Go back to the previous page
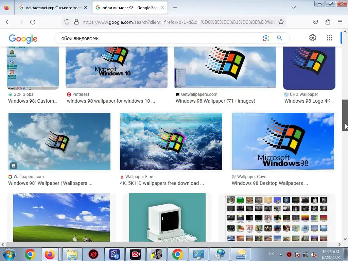This screenshot has width=348, height=261. (8, 22)
